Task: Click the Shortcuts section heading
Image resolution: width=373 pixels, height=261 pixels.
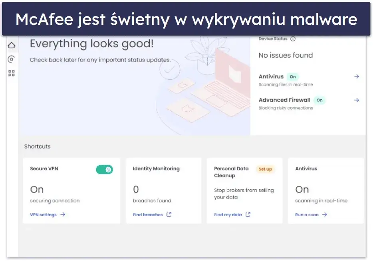Action: click(x=37, y=146)
